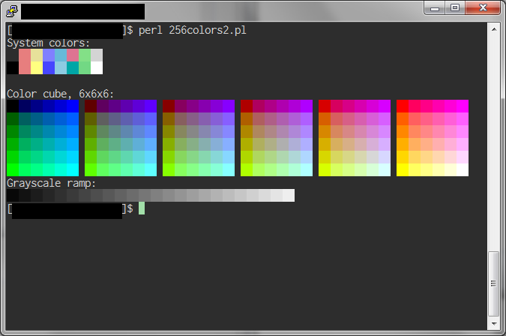Click the scrollbar down arrow
Image resolution: width=506 pixels, height=336 pixels.
494,323
